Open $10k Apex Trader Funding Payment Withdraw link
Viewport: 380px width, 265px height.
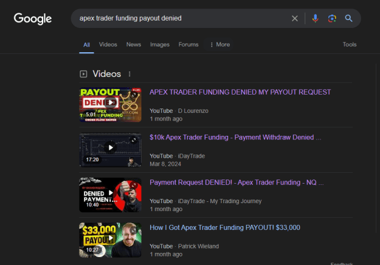click(235, 137)
